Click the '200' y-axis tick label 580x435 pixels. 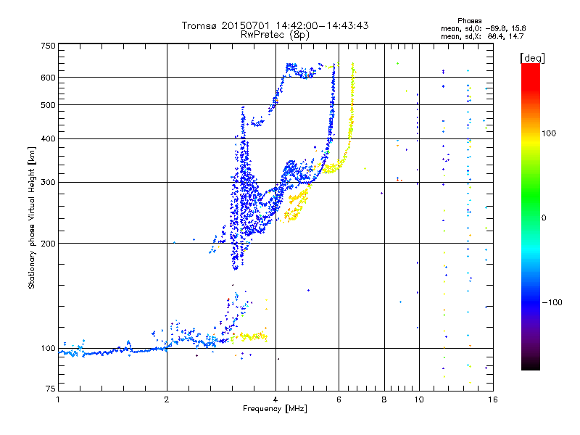click(49, 244)
